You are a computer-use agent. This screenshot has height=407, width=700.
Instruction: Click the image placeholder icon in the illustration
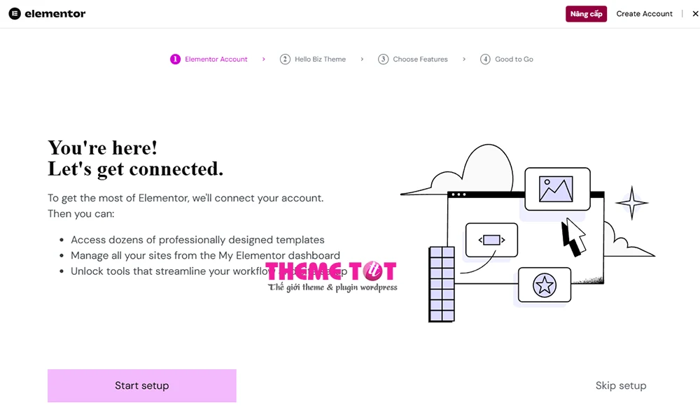[x=556, y=189]
